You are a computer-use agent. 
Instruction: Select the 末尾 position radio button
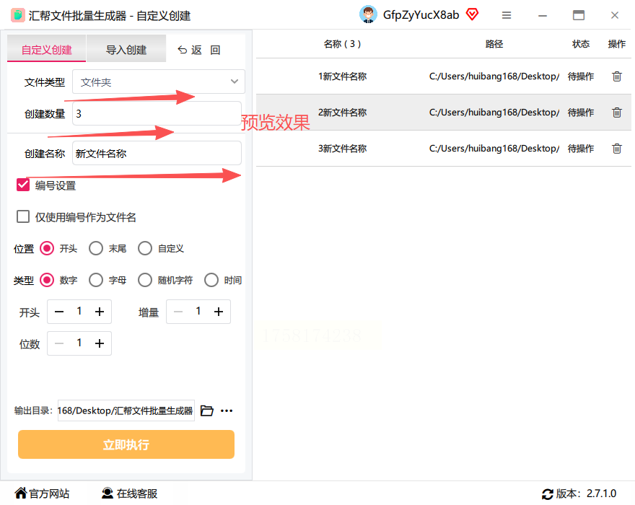coord(96,248)
